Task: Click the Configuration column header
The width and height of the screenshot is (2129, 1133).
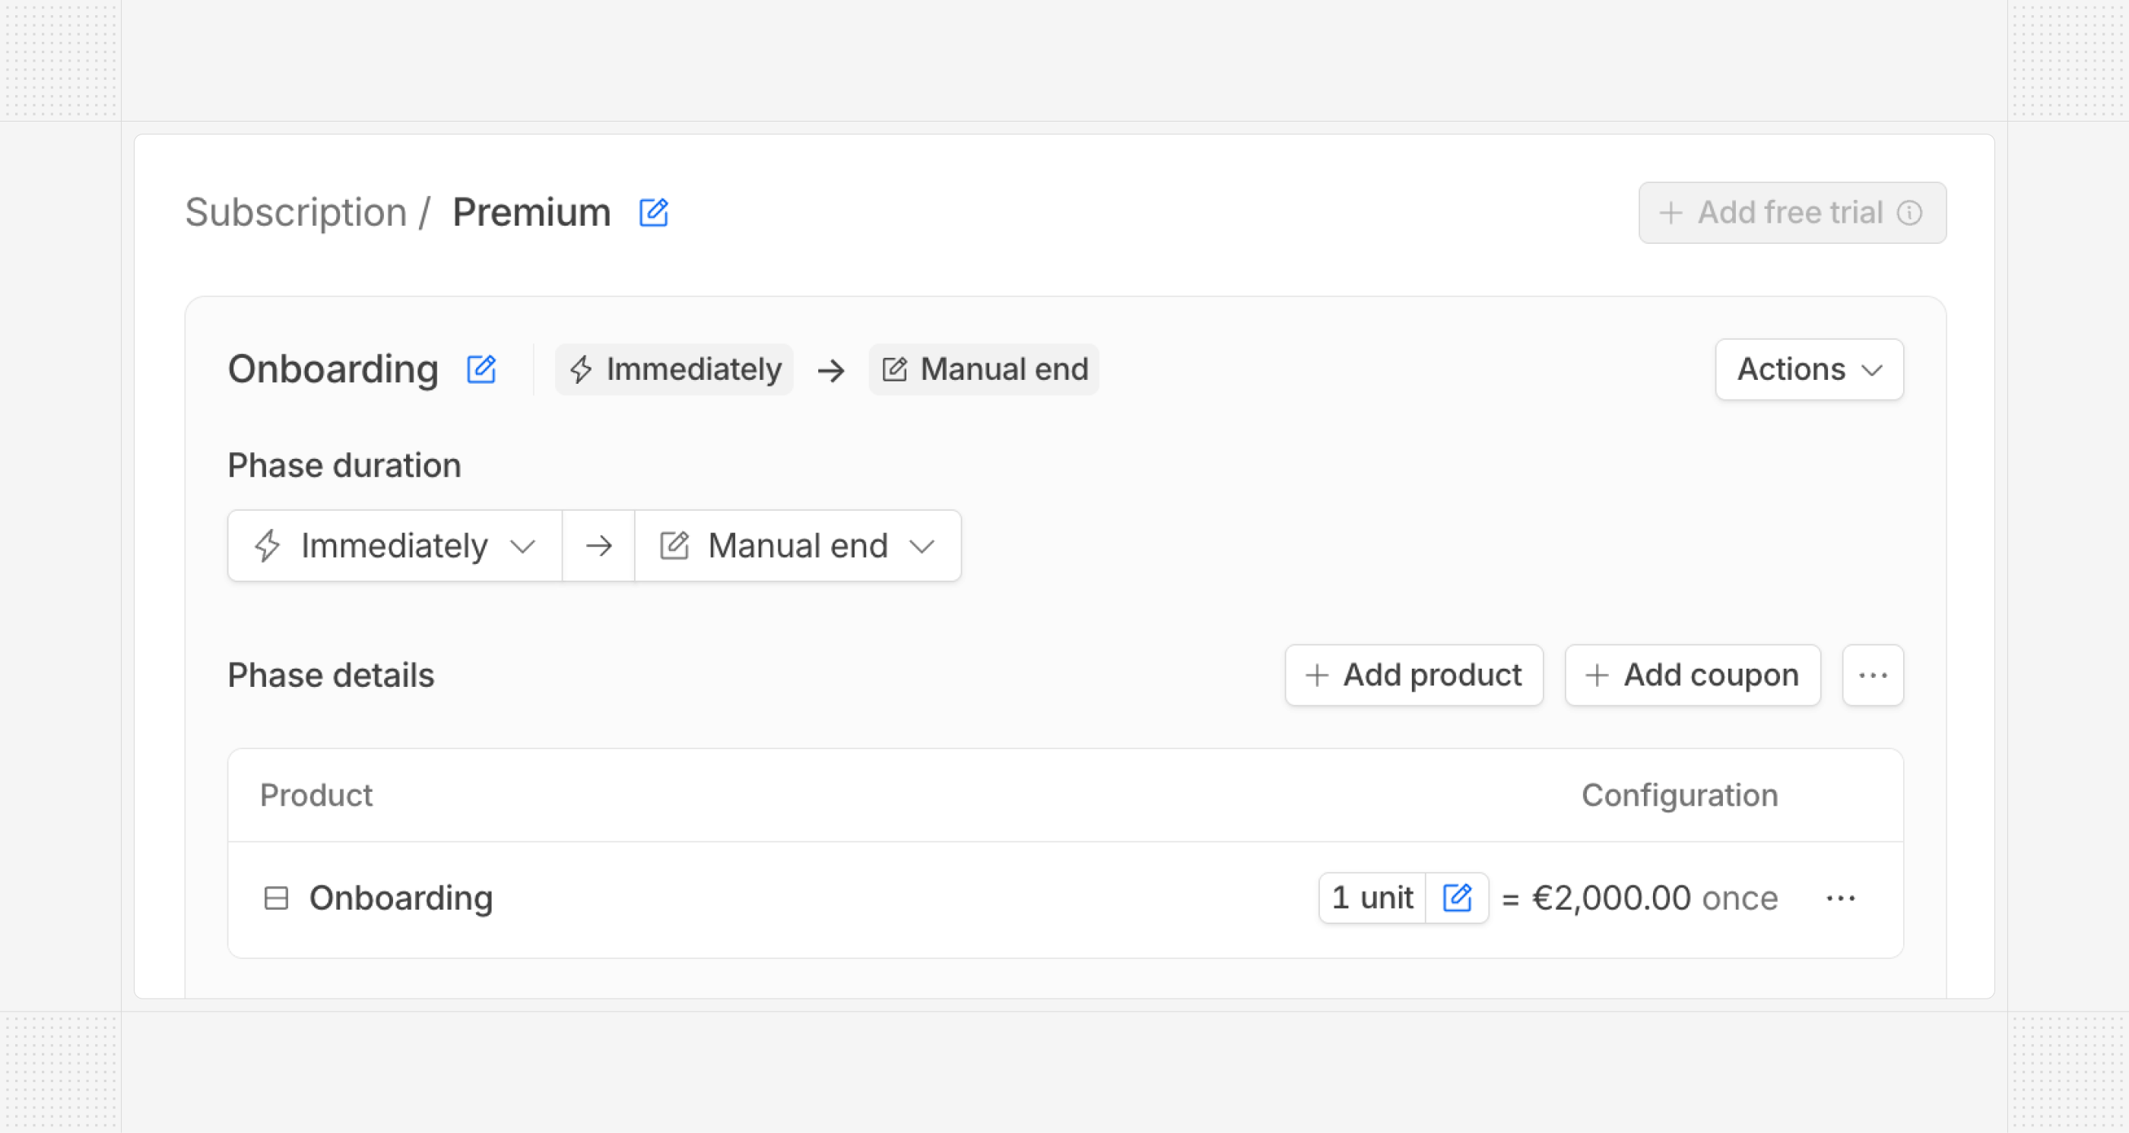Action: point(1680,796)
